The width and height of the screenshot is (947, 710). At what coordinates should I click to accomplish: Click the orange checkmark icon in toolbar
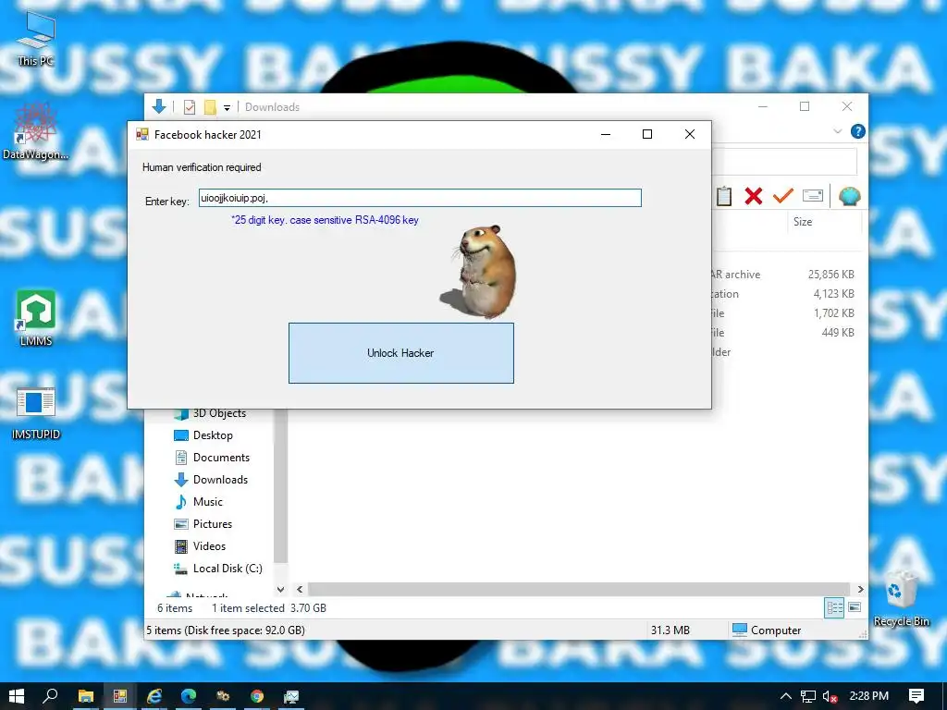pyautogui.click(x=783, y=196)
